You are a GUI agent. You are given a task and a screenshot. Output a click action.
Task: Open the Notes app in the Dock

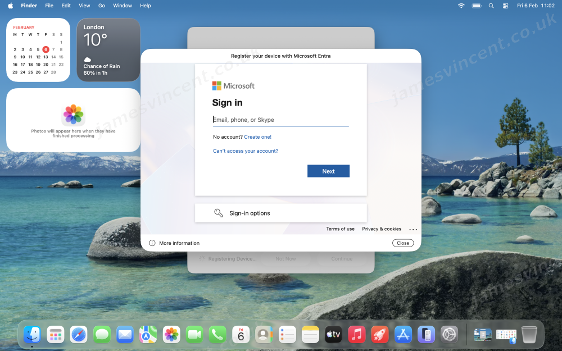(310, 335)
